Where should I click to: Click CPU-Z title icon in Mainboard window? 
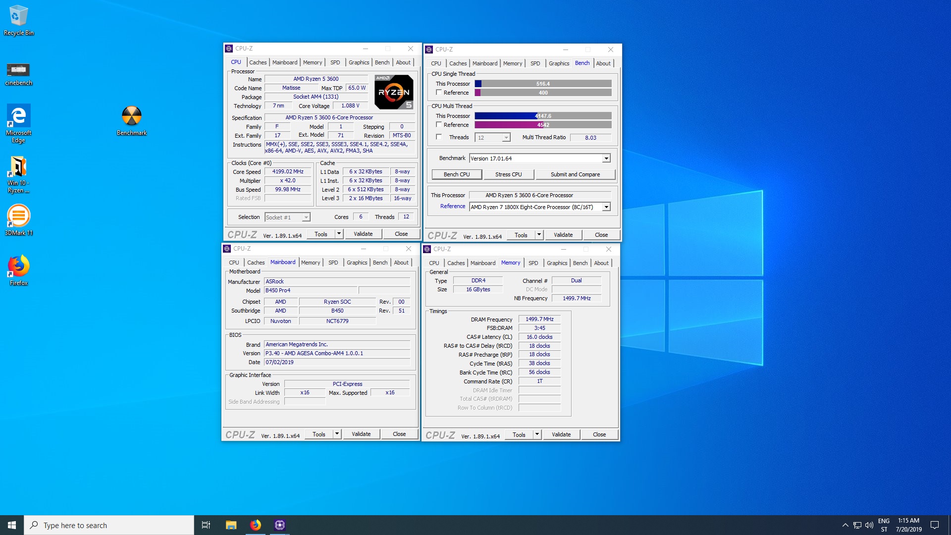(227, 249)
